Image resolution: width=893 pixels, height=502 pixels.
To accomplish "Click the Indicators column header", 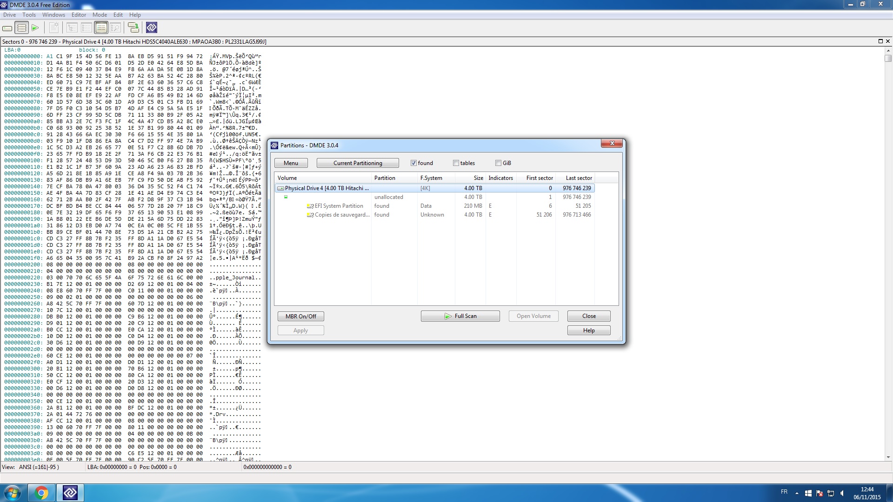I will tap(501, 178).
